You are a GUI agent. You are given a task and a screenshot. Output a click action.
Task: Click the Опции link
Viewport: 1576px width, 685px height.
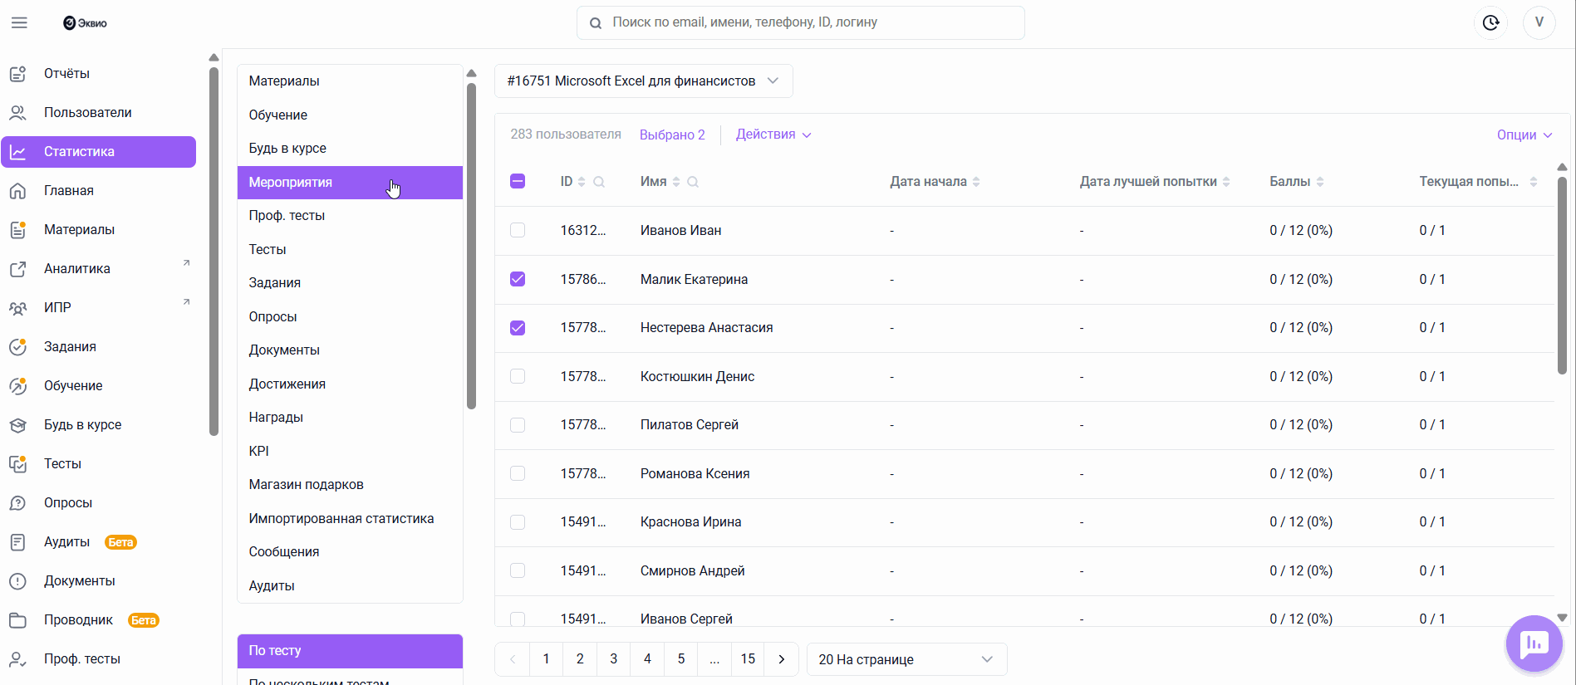click(x=1524, y=135)
